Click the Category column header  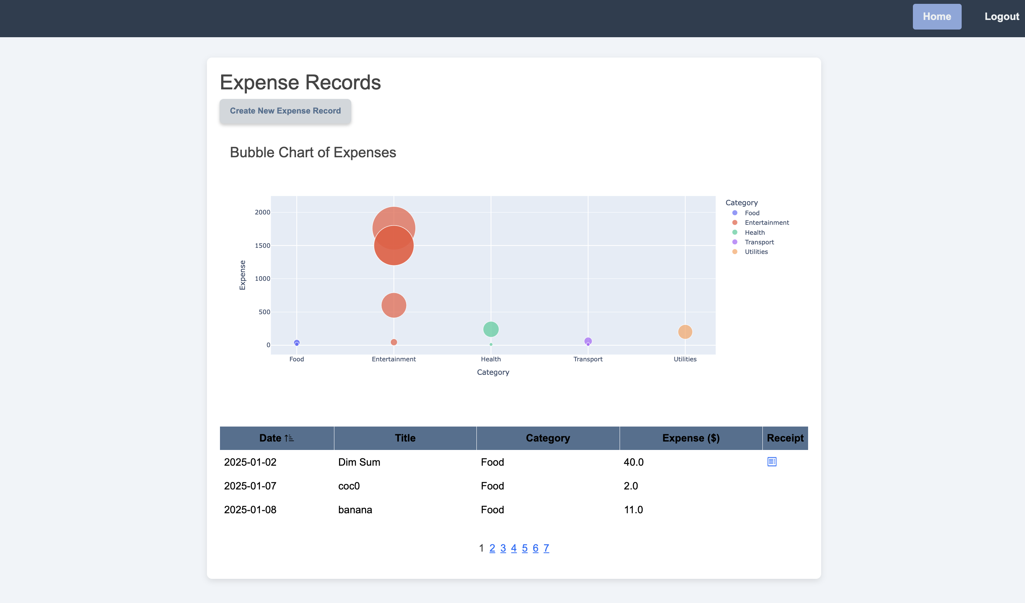pos(547,438)
